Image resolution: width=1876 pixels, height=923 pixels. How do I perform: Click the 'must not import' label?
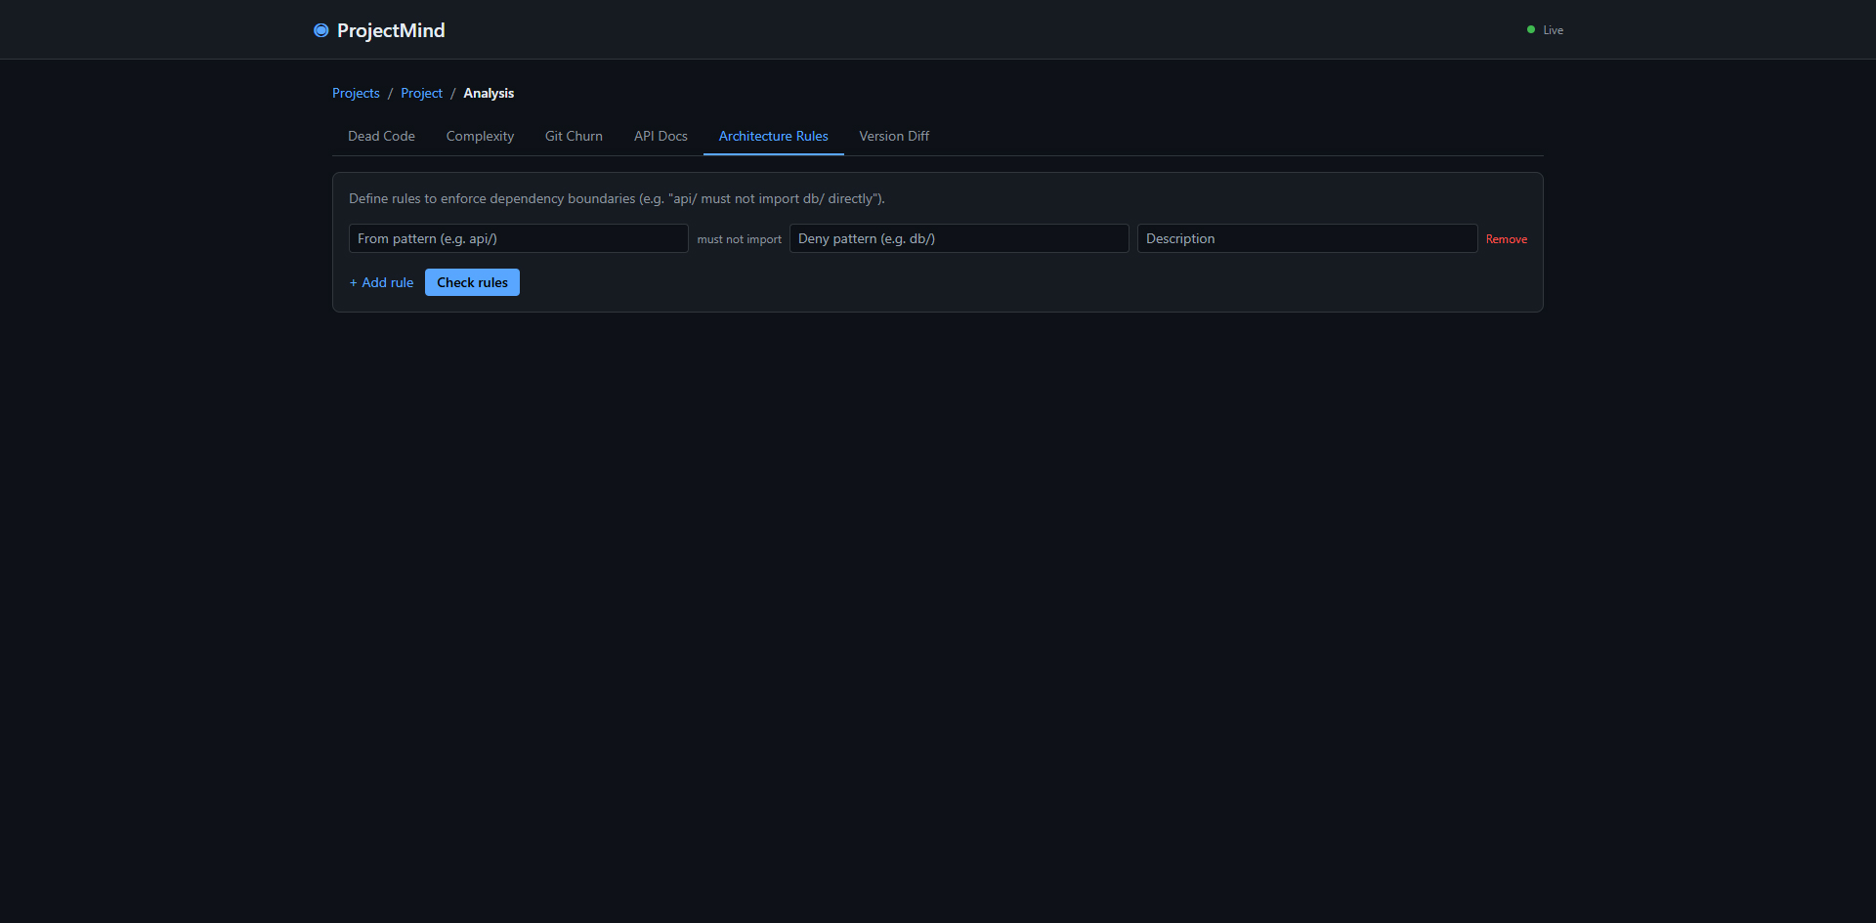pyautogui.click(x=739, y=239)
